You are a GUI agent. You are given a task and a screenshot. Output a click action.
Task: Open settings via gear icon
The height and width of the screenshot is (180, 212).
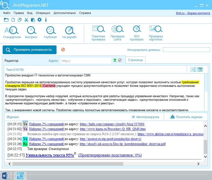tap(39, 20)
